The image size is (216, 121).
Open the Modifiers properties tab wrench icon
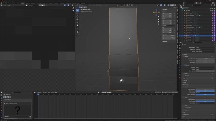pyautogui.click(x=180, y=63)
